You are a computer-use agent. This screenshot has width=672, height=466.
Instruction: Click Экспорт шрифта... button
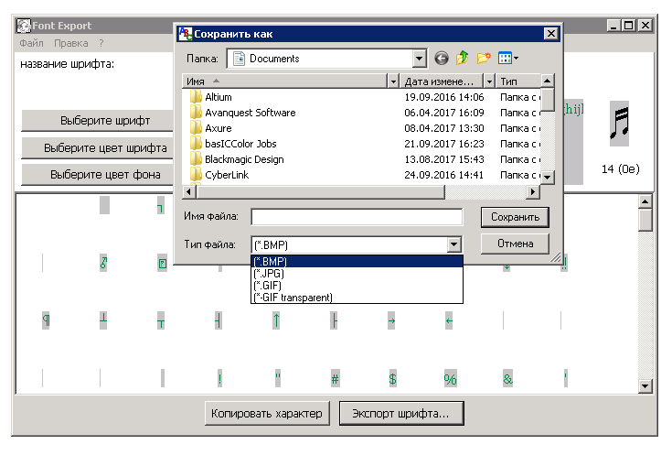[401, 414]
